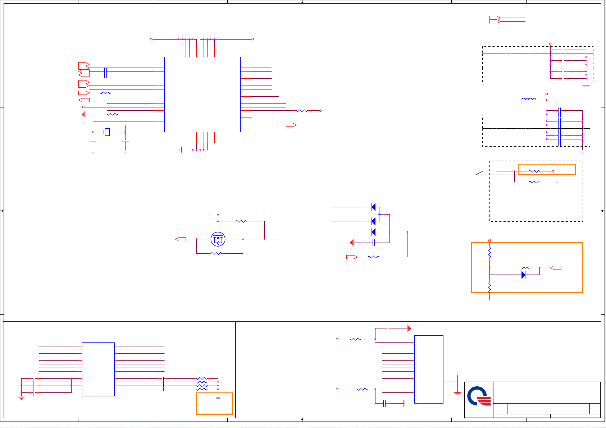
Task: Select resistor inside small orange box at right
Action: (534, 171)
